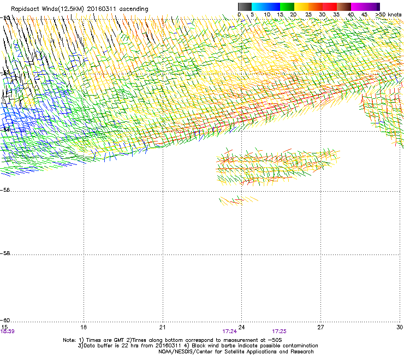
Task: Click the longitude label '24'
Action: (241, 327)
